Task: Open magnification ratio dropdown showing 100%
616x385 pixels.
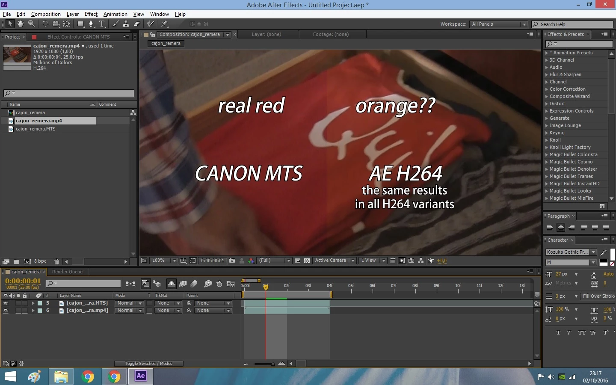Action: tap(163, 261)
